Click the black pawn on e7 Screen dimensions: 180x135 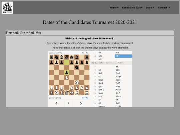[72, 62]
